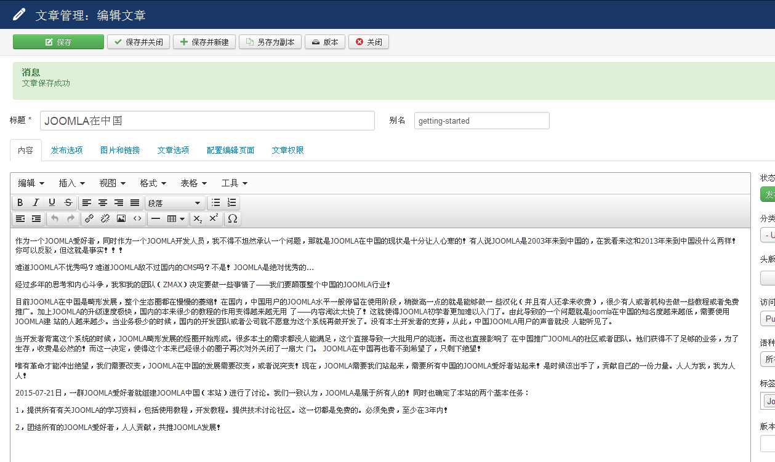
Task: Justify the paragraph text
Action: (x=135, y=203)
